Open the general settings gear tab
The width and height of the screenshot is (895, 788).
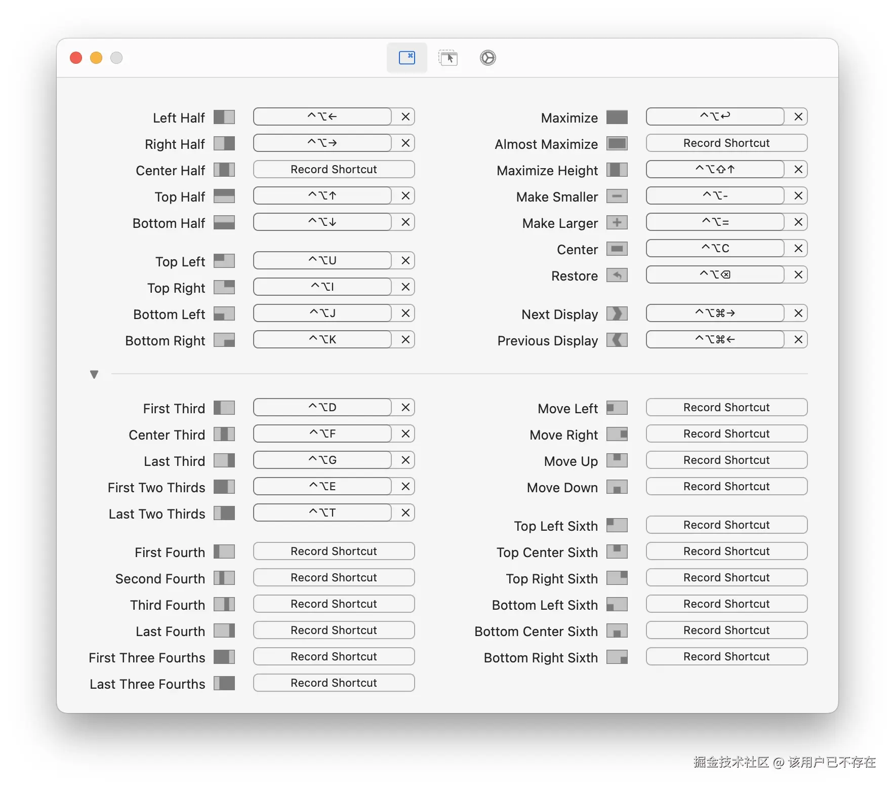click(488, 58)
